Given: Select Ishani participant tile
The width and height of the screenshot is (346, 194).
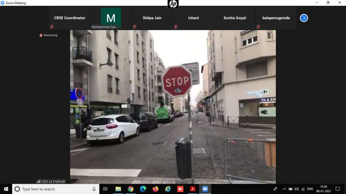Looking at the screenshot, I should pyautogui.click(x=194, y=18).
